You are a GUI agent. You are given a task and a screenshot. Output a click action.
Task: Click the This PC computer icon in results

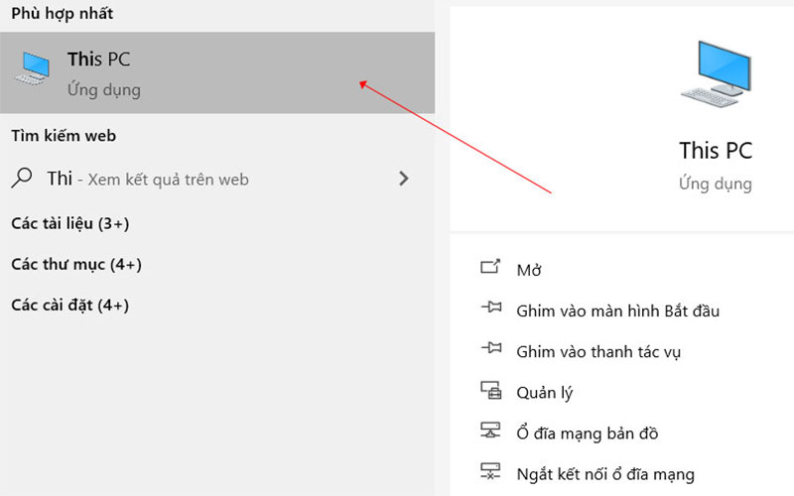pyautogui.click(x=33, y=68)
